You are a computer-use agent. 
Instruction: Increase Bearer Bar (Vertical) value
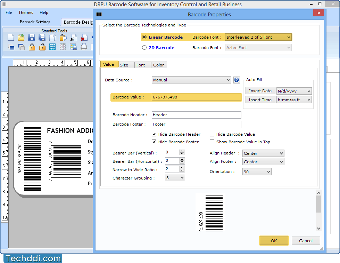(182, 151)
